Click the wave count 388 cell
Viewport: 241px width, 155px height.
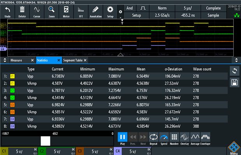pos(196,126)
